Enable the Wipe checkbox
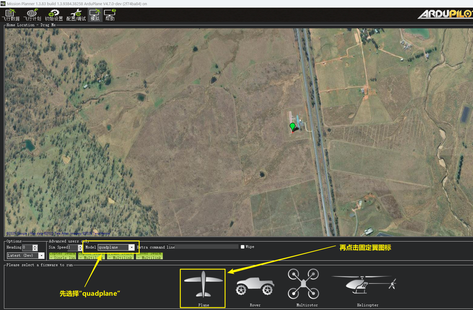The width and height of the screenshot is (473, 310). 243,247
